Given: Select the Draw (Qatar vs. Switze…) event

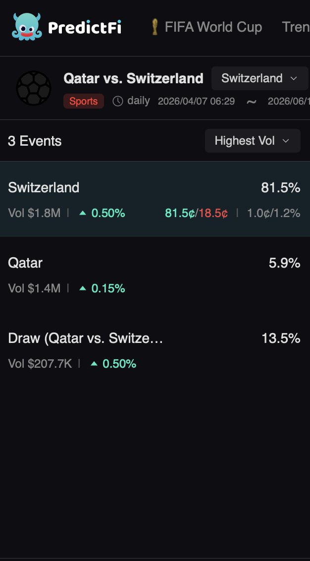Looking at the screenshot, I should [x=155, y=350].
